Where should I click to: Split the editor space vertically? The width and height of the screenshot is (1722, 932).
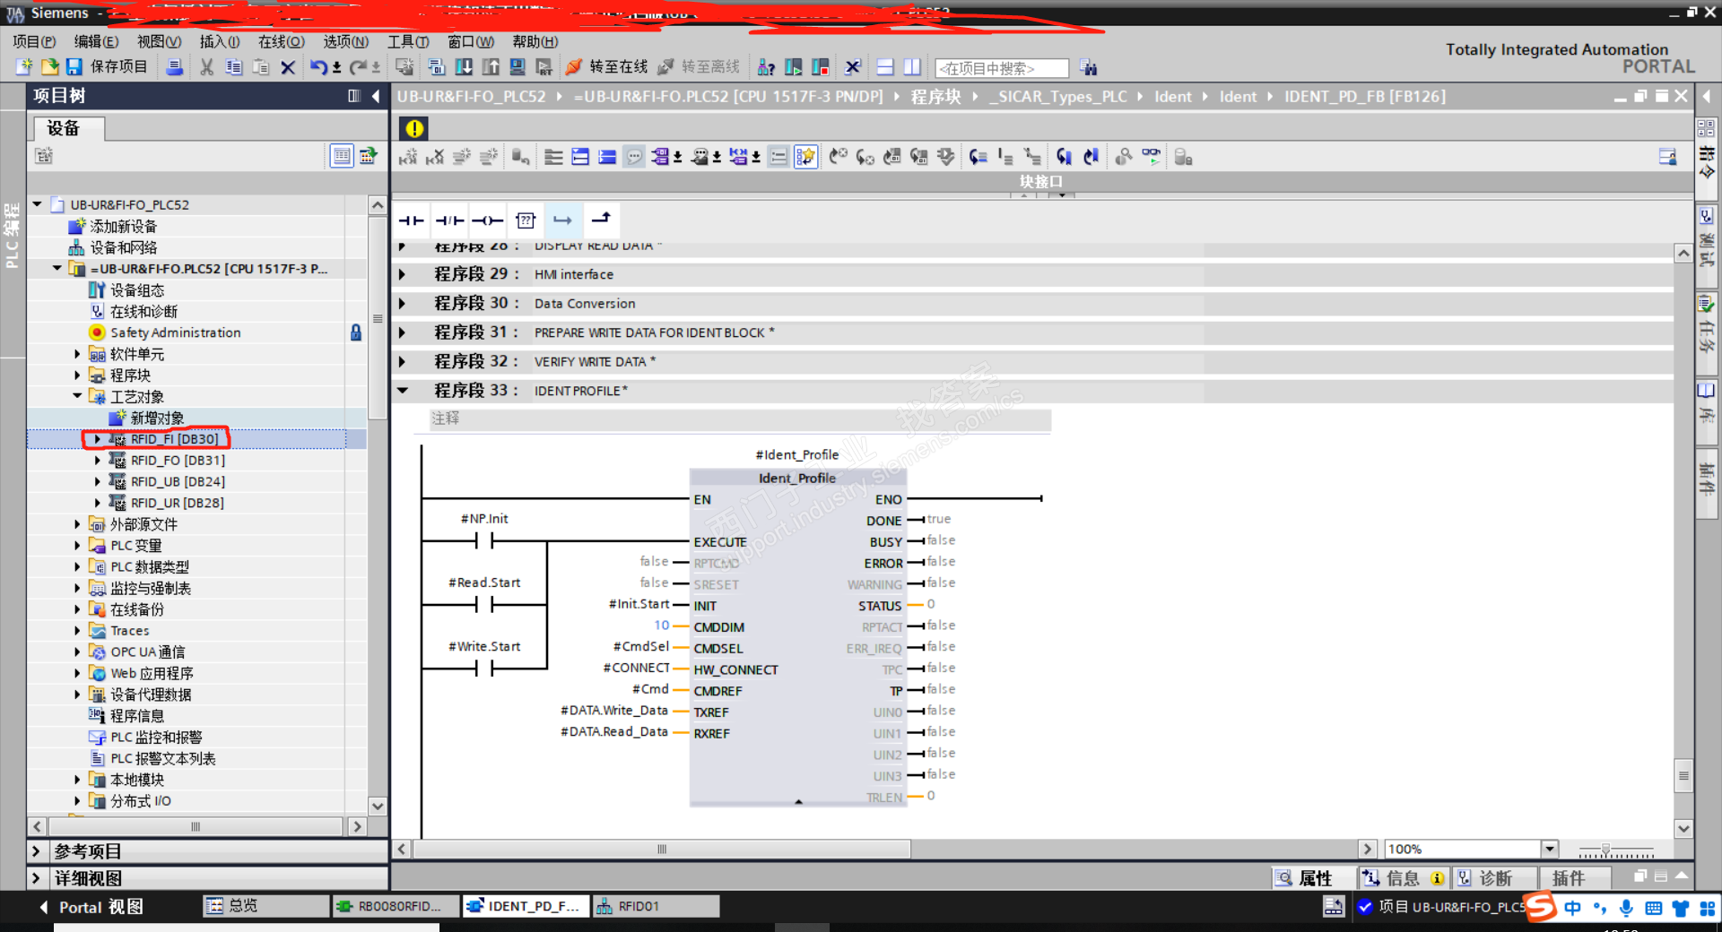(912, 67)
